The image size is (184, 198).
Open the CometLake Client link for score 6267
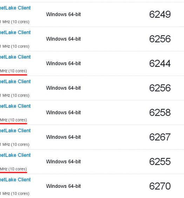pyautogui.click(x=15, y=131)
